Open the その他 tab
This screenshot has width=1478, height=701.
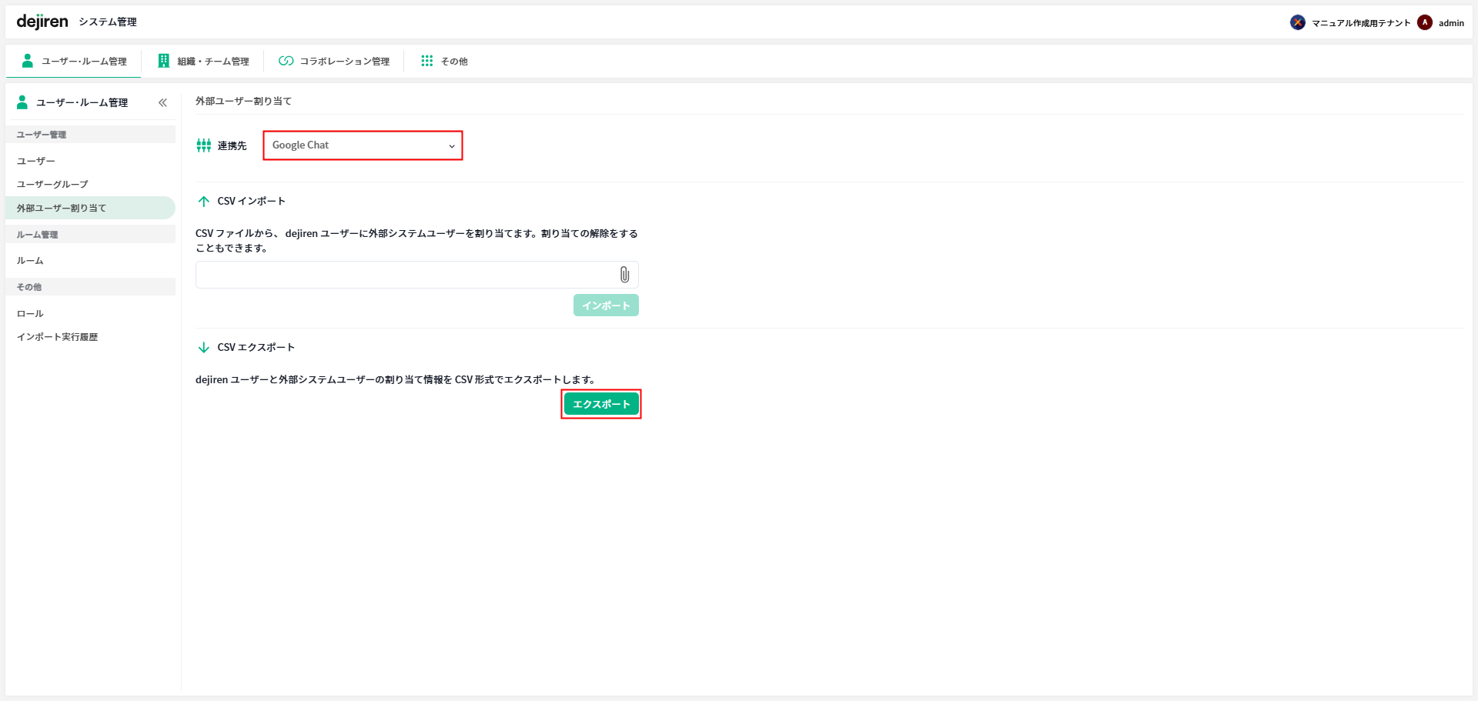point(444,62)
